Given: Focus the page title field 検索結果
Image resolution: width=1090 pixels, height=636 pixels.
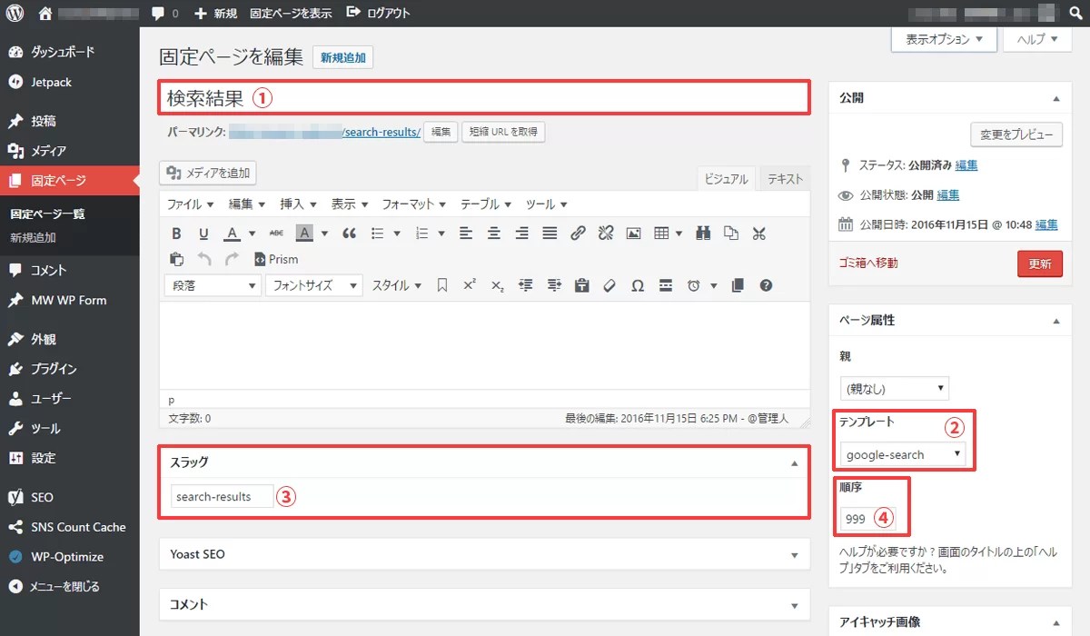Looking at the screenshot, I should [x=483, y=97].
